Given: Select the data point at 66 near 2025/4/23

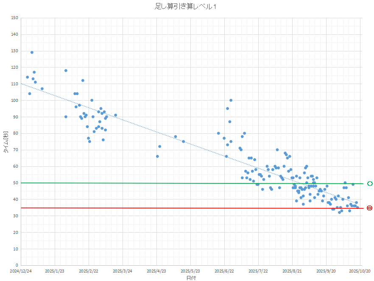Looking at the screenshot, I should (x=157, y=157).
